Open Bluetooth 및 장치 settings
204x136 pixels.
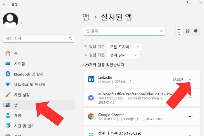coord(39,74)
